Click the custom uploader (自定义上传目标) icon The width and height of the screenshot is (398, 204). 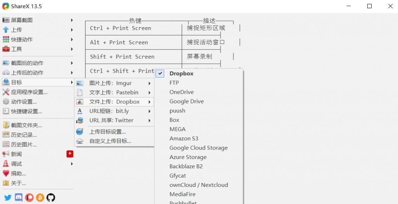(x=80, y=141)
